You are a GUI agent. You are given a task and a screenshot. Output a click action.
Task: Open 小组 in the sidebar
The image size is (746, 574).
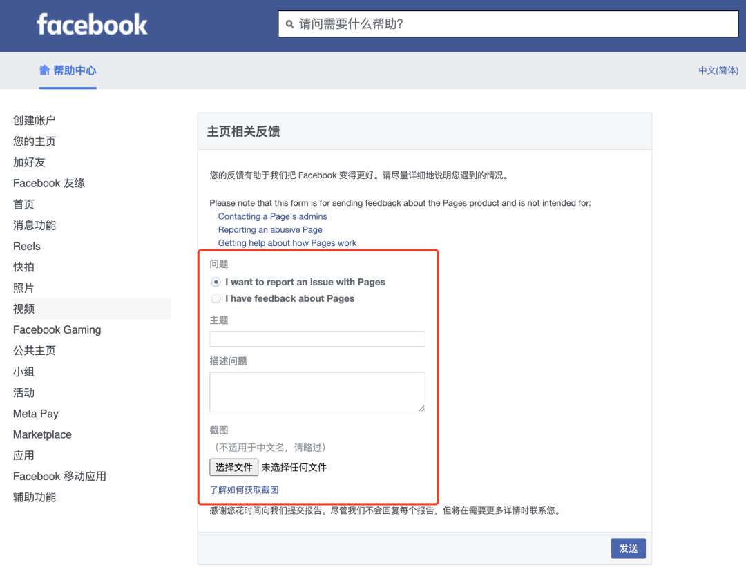click(23, 372)
